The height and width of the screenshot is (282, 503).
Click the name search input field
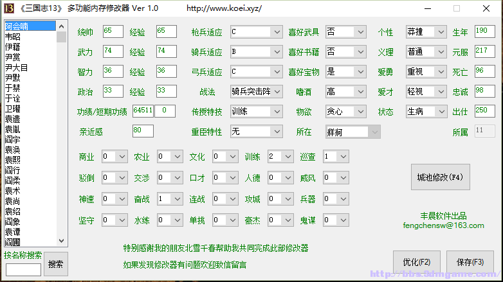[23, 269]
